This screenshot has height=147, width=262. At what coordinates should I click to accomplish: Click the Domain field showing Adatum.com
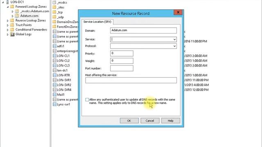point(143,31)
